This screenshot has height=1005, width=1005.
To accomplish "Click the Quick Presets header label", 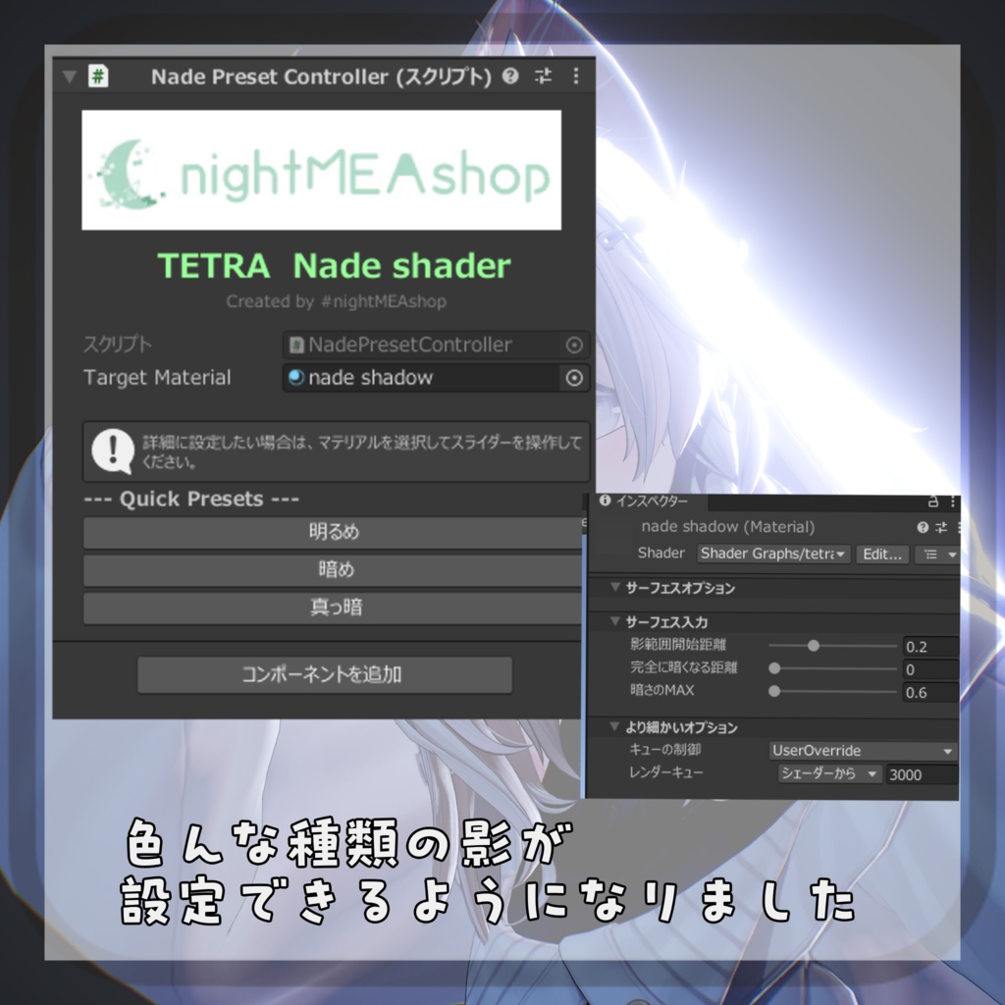I will pyautogui.click(x=191, y=499).
